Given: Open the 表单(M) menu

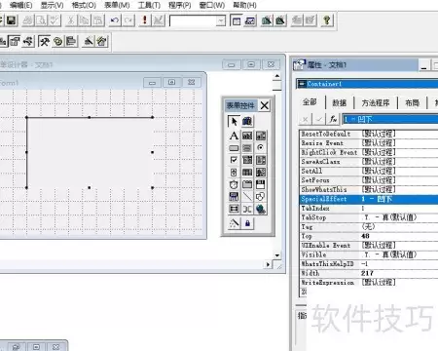Looking at the screenshot, I should click(117, 5).
